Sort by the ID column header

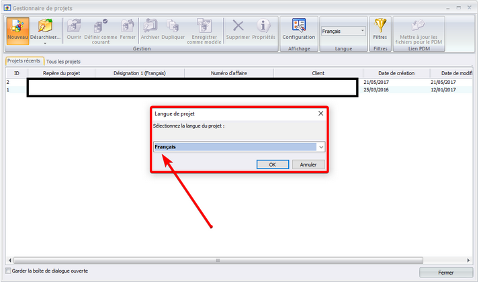point(17,73)
